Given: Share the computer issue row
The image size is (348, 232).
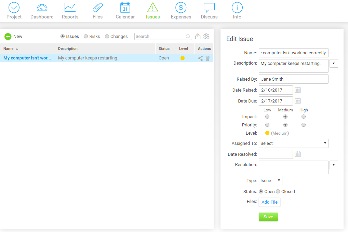Looking at the screenshot, I should click(200, 58).
